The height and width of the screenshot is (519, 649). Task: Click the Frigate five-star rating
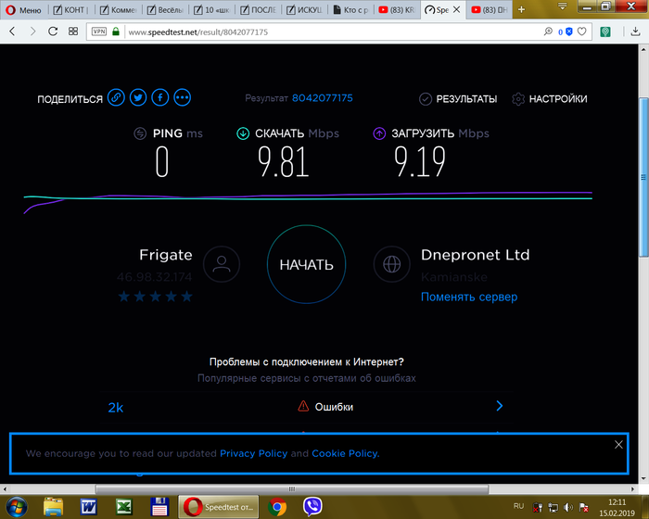pos(155,297)
